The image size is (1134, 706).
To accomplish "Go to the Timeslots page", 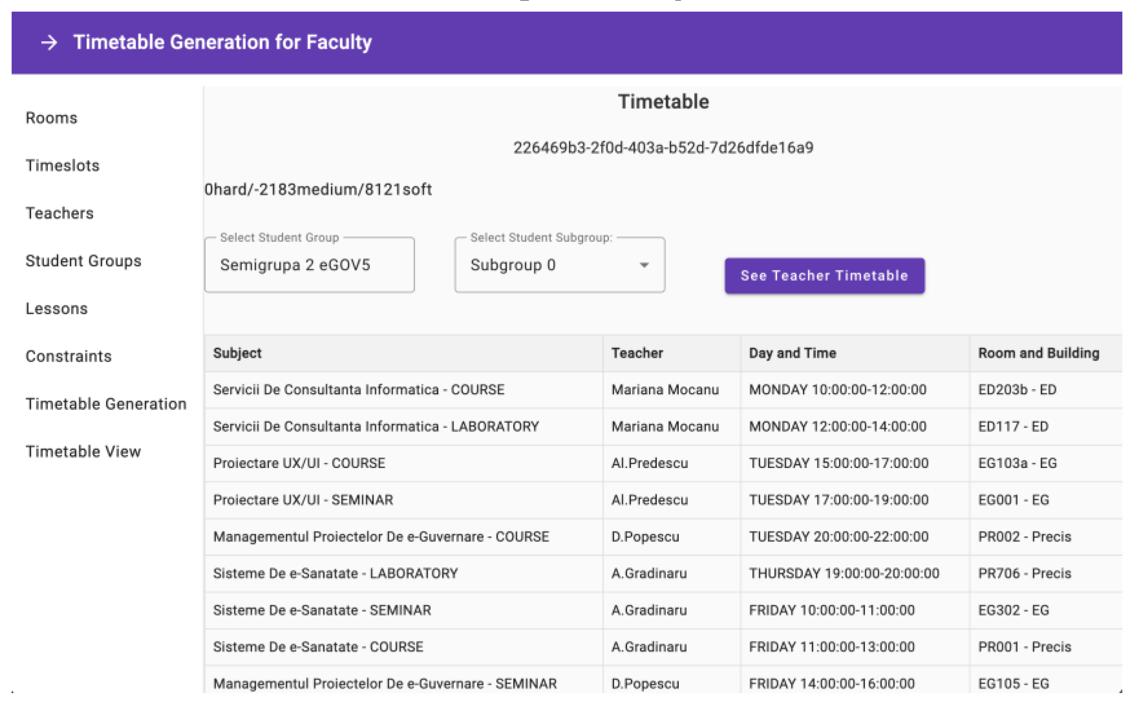I will [62, 166].
